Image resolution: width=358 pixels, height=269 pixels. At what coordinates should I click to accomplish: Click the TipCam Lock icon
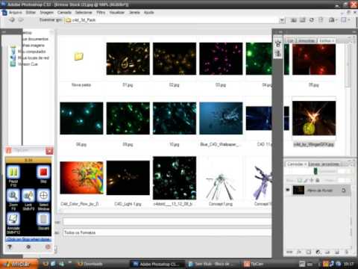tap(28, 196)
